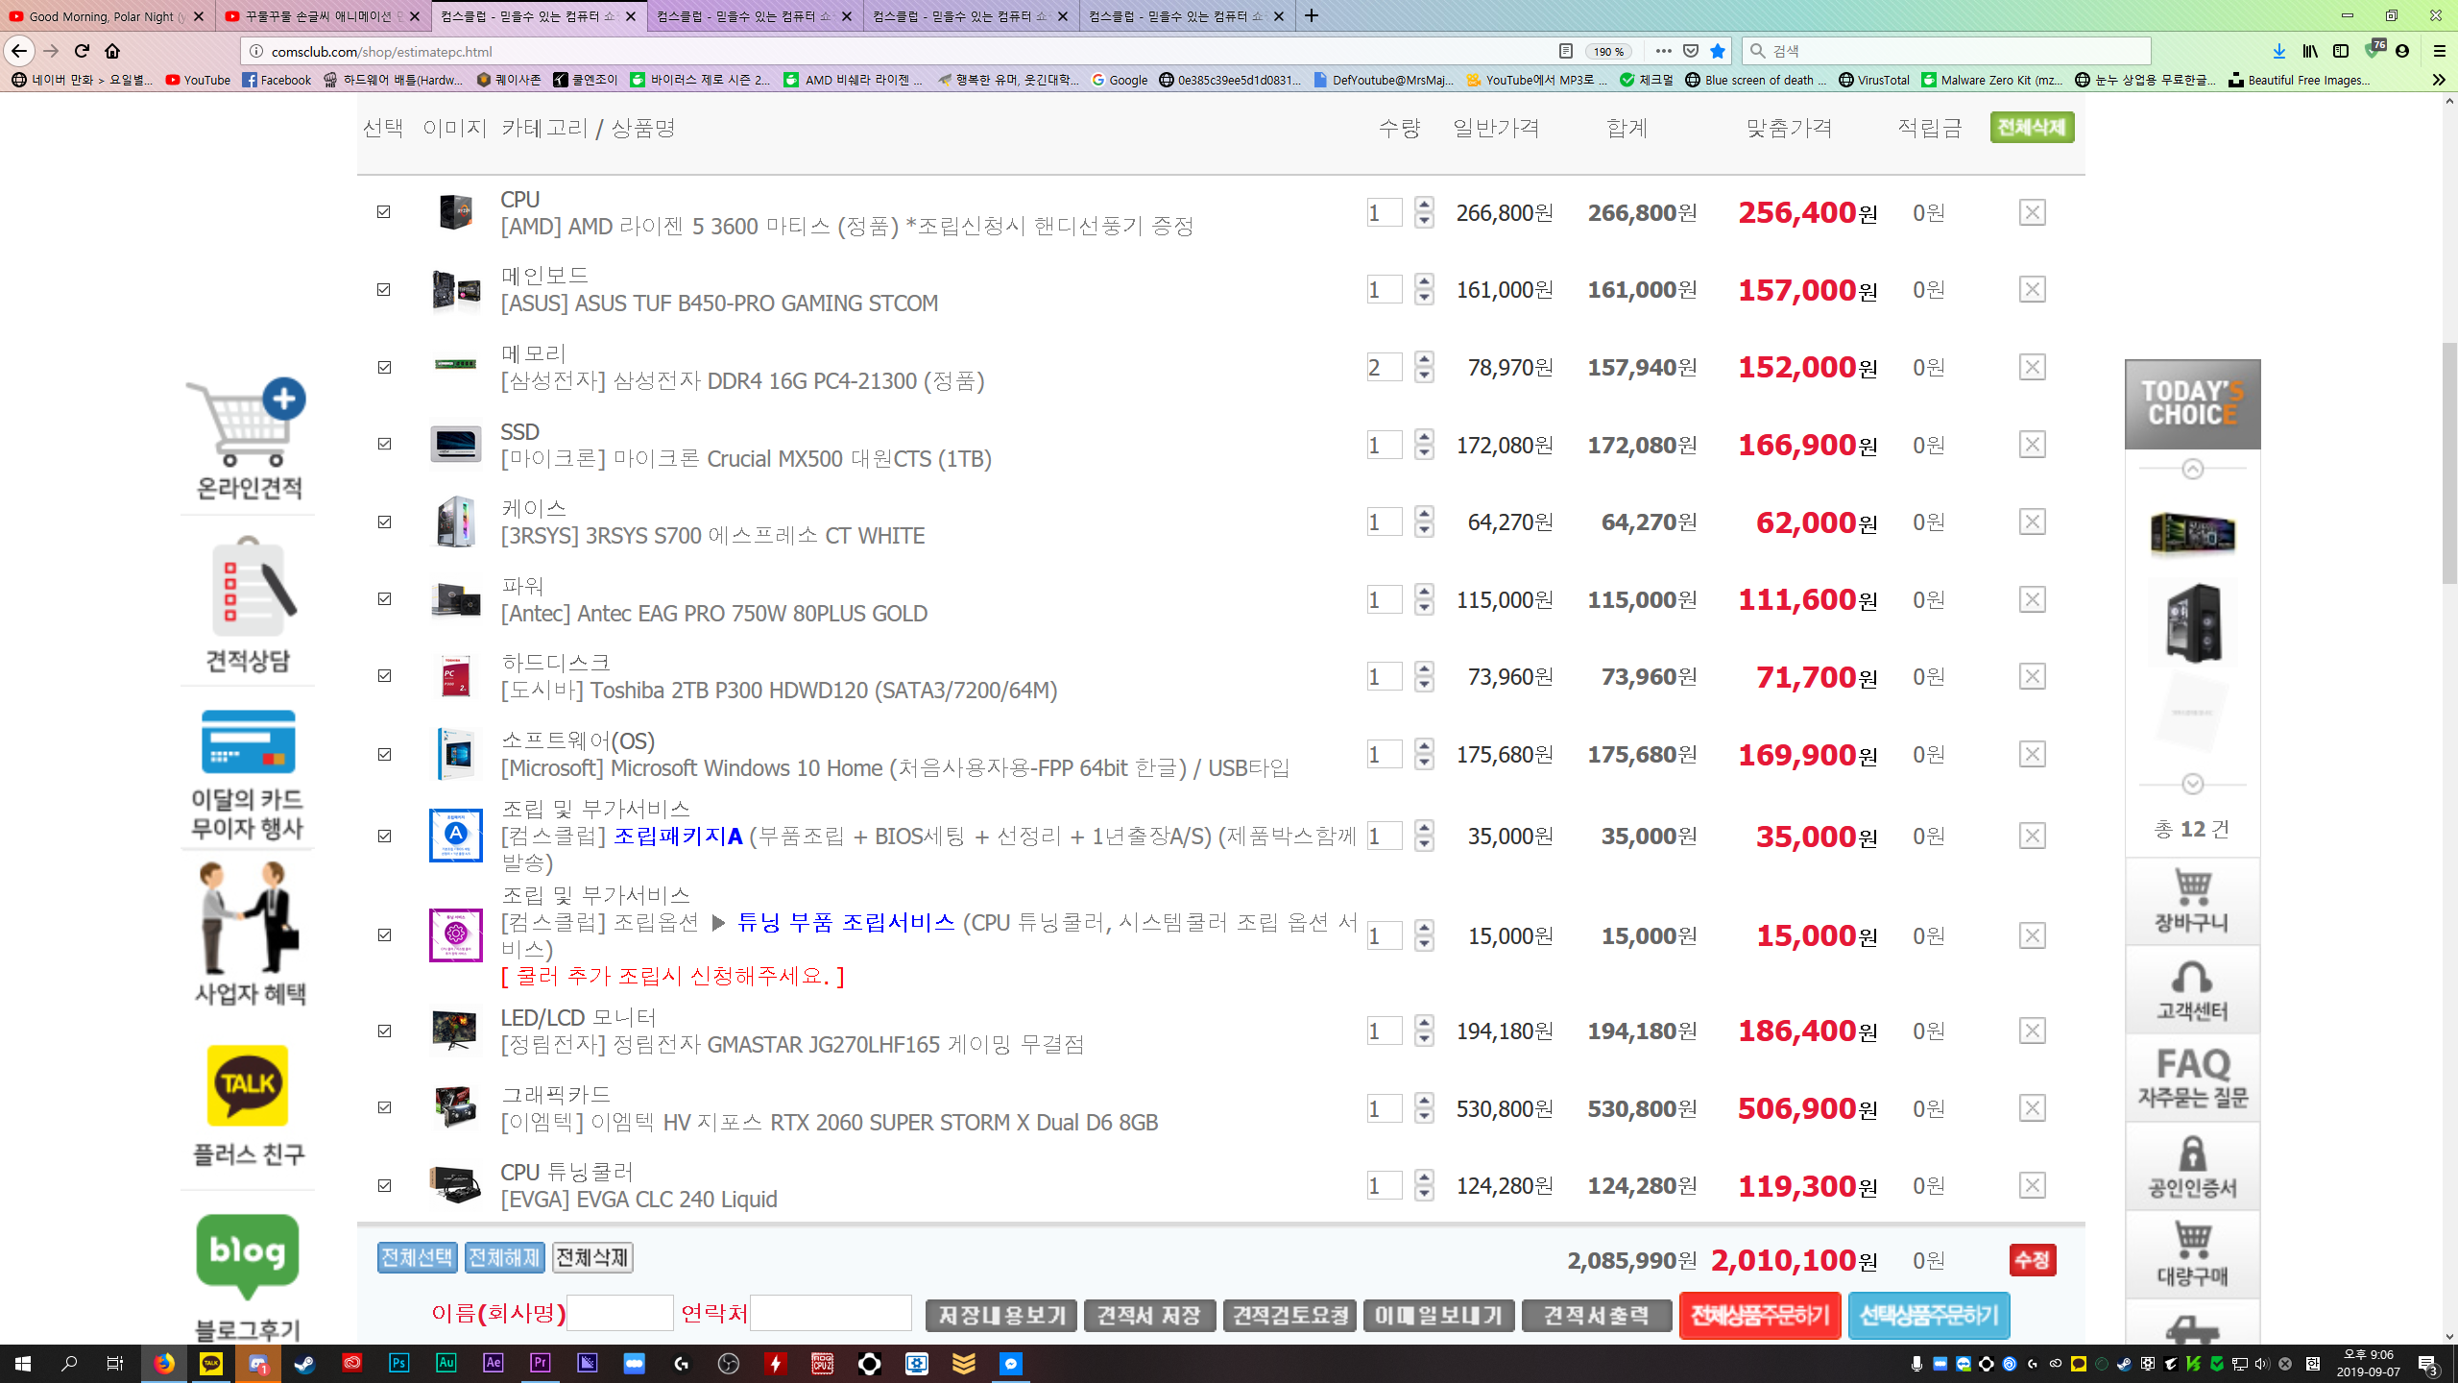Click the FAQ 자주묻는 질문 icon

pyautogui.click(x=2192, y=1078)
